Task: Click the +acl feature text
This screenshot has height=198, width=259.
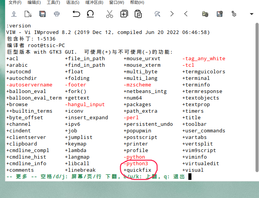Action: pyautogui.click(x=12, y=58)
